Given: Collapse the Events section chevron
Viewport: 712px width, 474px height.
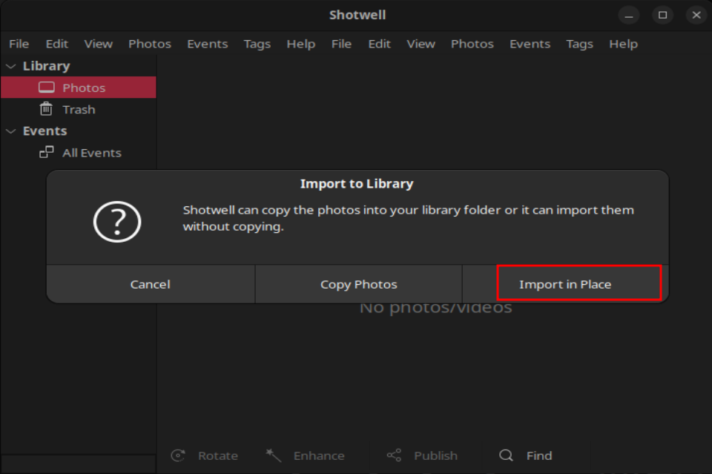Looking at the screenshot, I should (11, 131).
